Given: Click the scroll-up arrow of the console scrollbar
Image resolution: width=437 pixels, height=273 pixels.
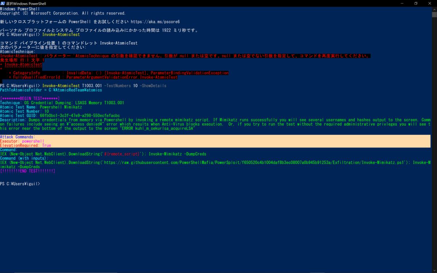Looking at the screenshot, I should tap(434, 9).
